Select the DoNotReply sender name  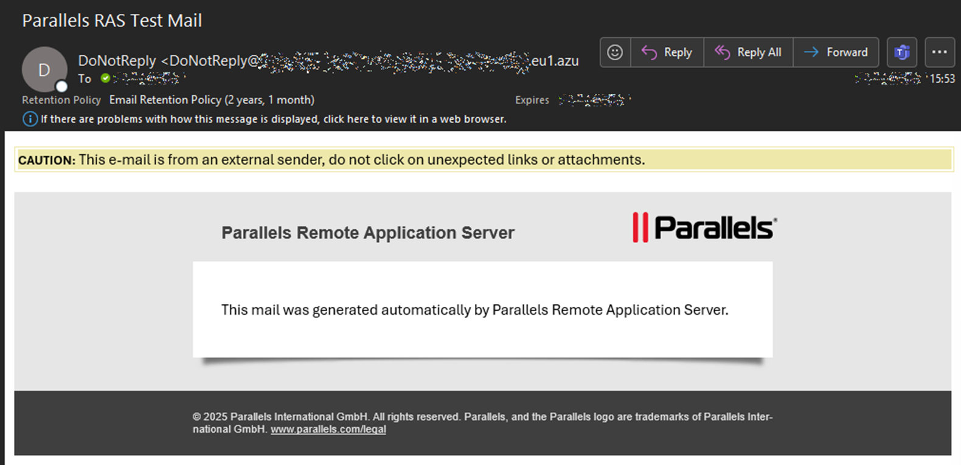tap(117, 61)
